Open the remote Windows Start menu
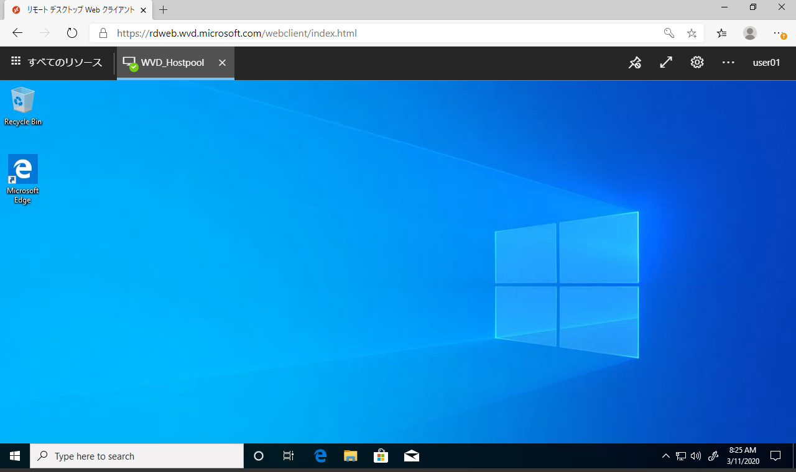This screenshot has width=796, height=472. pos(15,456)
